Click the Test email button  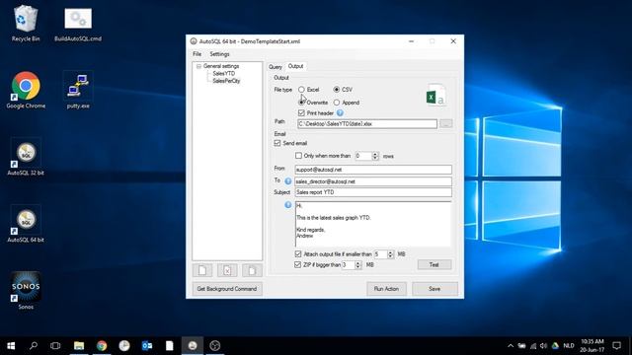click(x=434, y=264)
